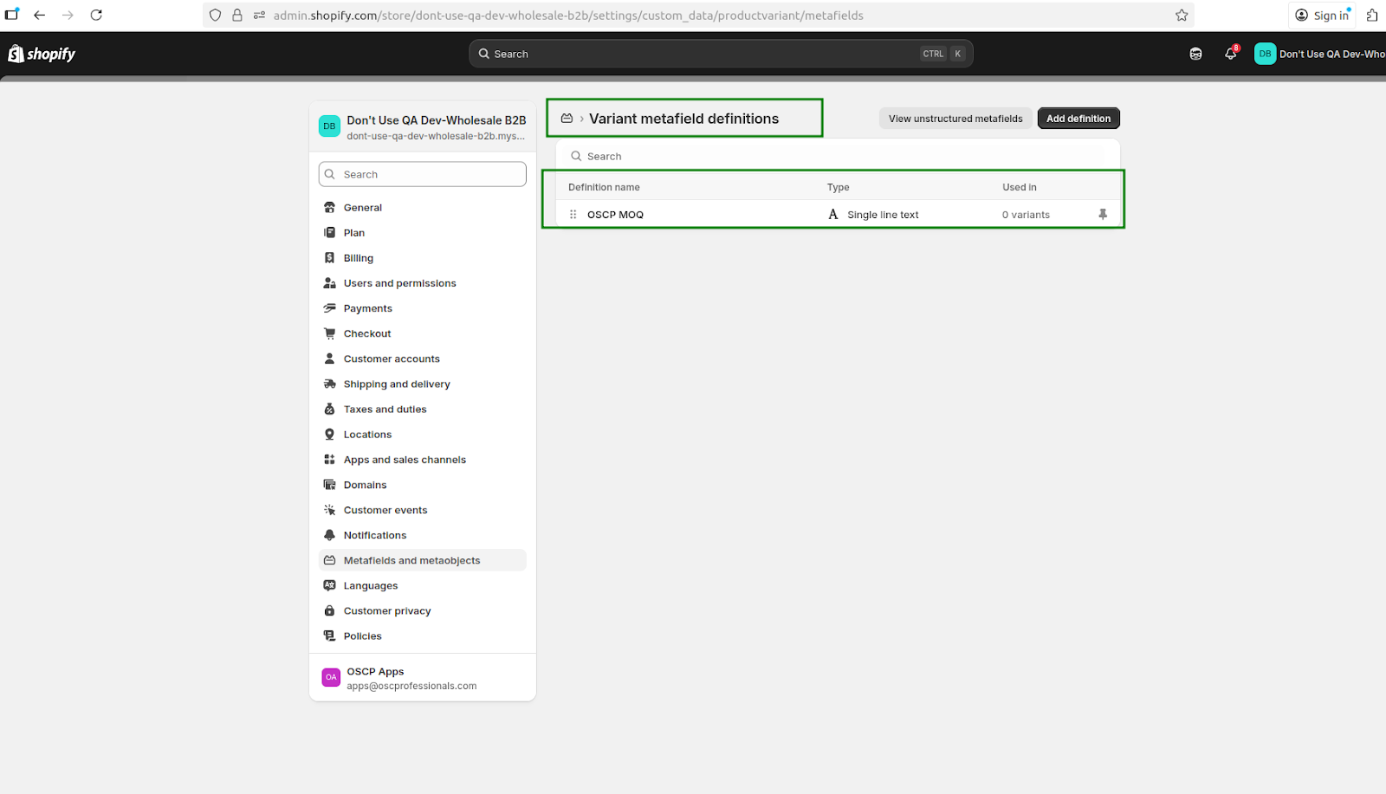Open the OSCP Apps account entry
The width and height of the screenshot is (1386, 794).
click(x=411, y=678)
